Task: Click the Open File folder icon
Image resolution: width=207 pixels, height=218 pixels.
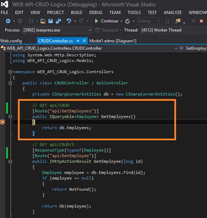Action: pyautogui.click(x=43, y=21)
